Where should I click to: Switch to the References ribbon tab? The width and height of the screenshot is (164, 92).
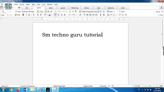[x=75, y=8]
